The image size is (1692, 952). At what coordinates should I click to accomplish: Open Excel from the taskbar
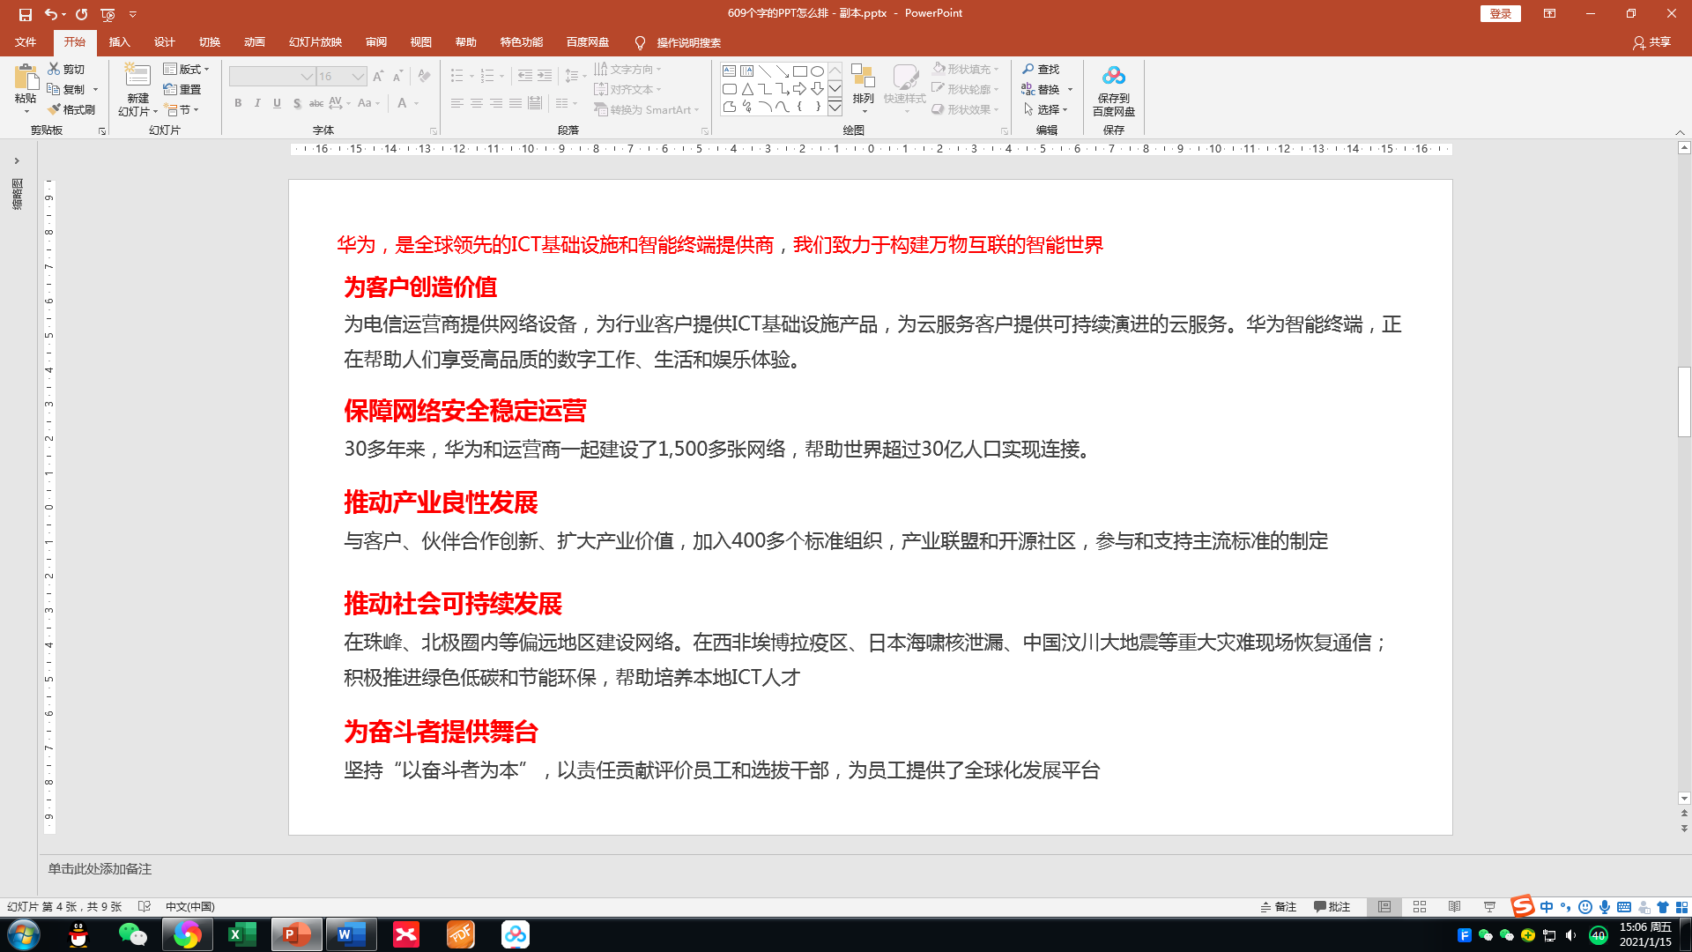click(x=241, y=934)
